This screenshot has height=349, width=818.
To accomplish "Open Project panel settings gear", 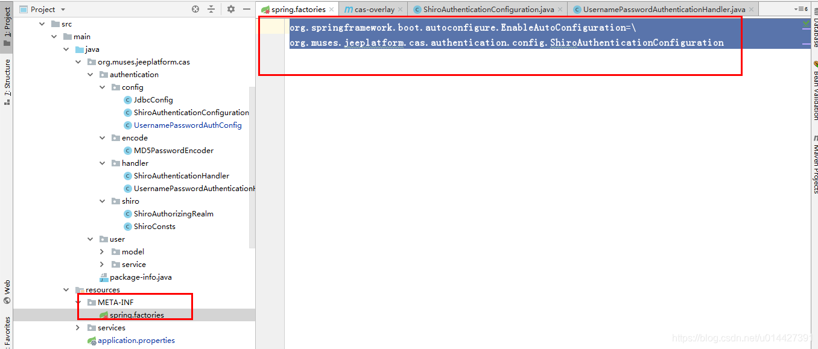I will [x=231, y=9].
